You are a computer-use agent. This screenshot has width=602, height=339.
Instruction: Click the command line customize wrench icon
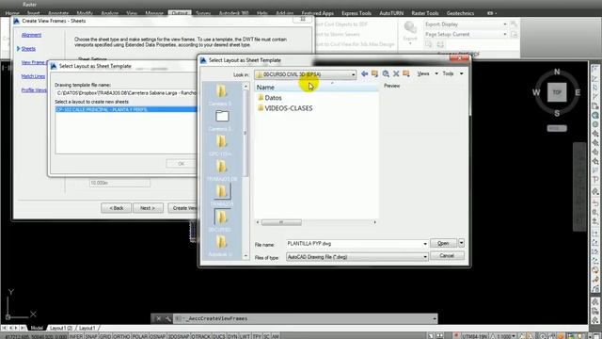tap(168, 318)
